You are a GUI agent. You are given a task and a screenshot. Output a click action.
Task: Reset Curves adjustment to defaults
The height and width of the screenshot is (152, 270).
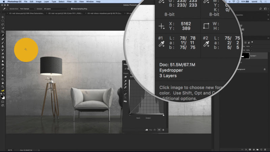pos(155,130)
